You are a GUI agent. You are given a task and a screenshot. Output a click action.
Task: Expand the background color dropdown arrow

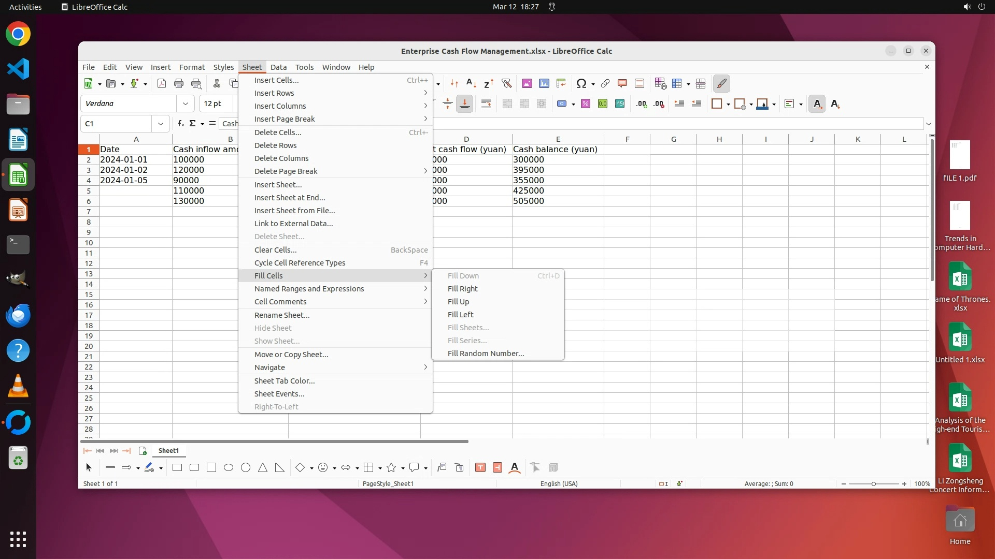point(774,105)
